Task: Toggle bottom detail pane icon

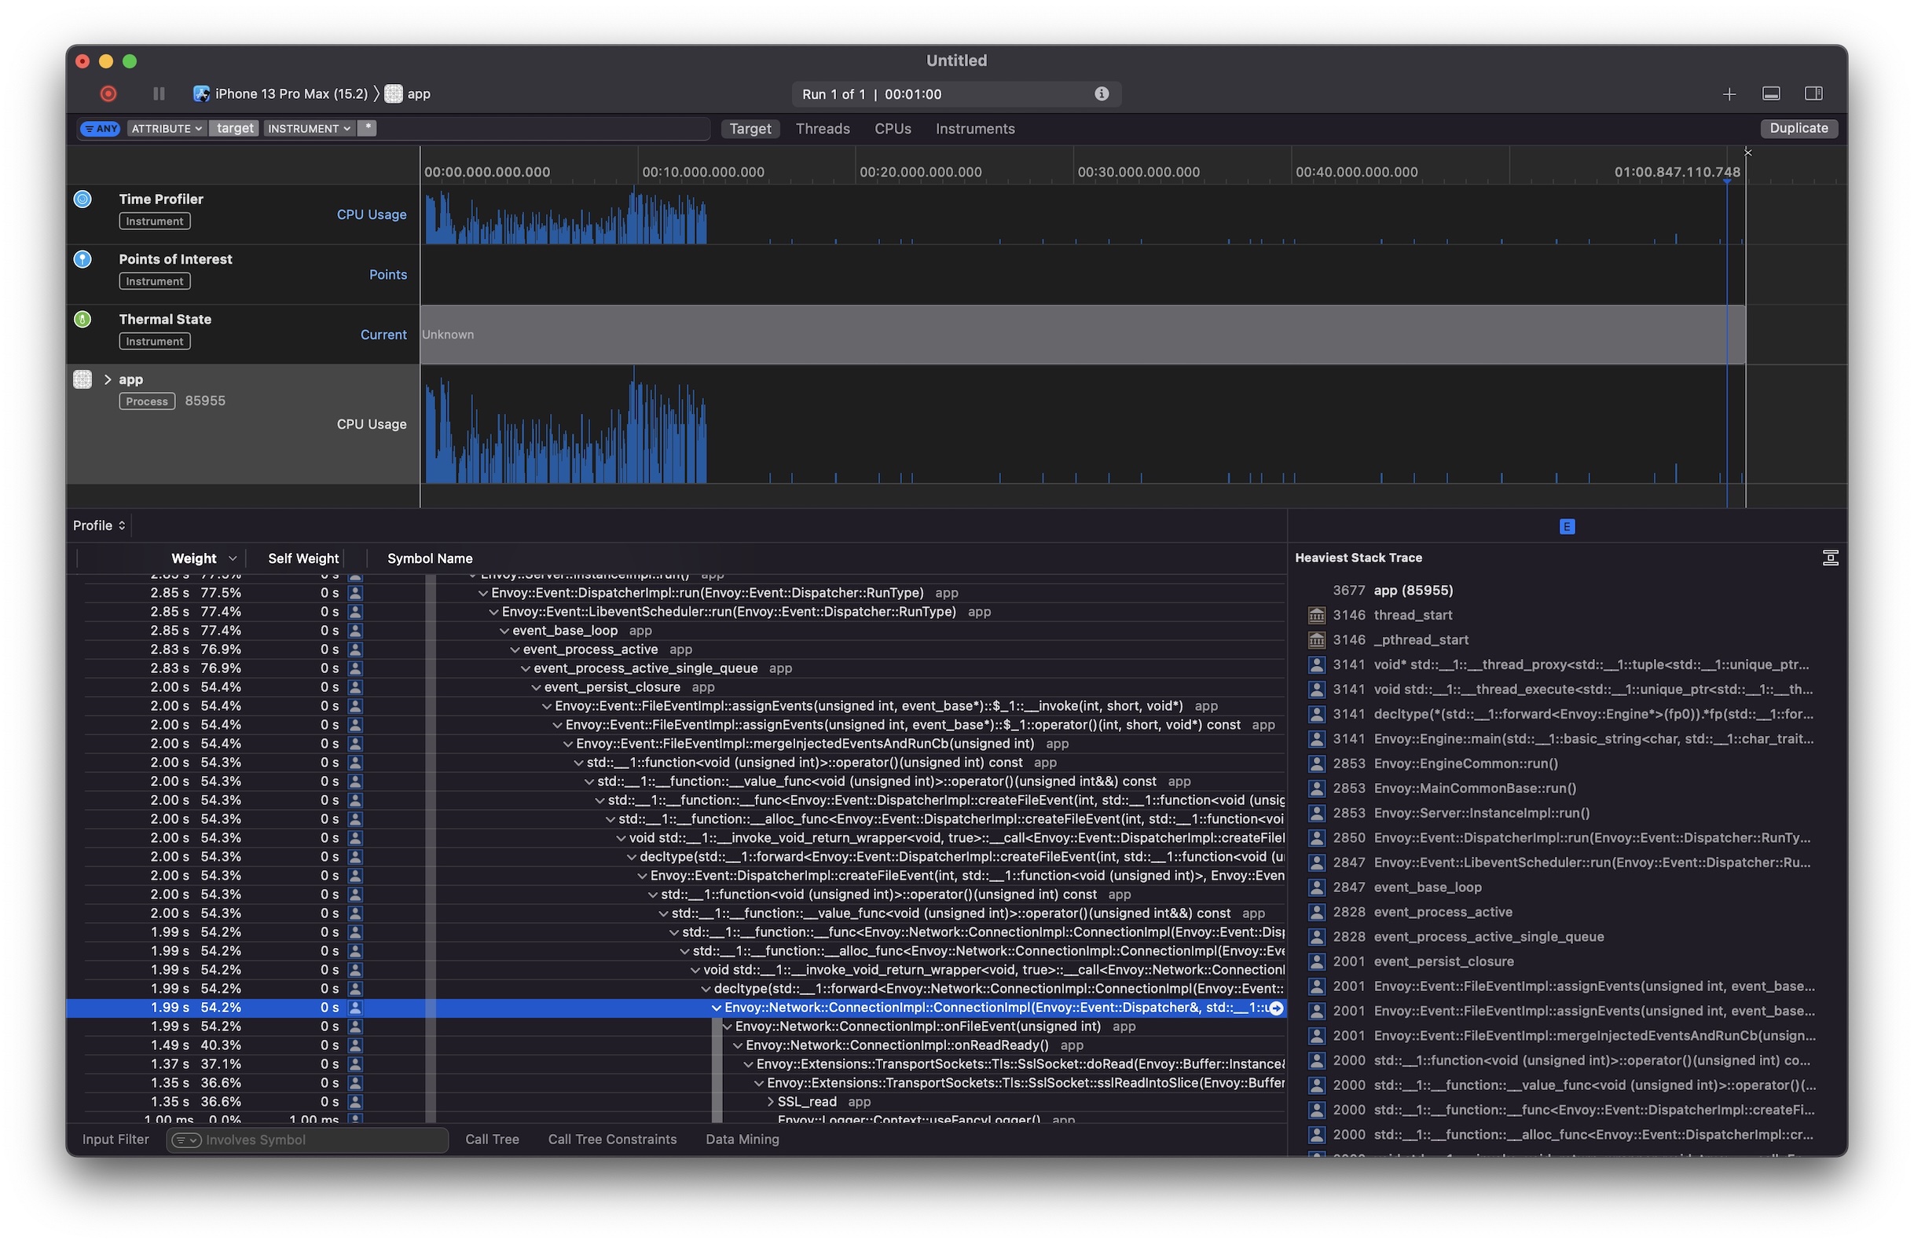Action: [x=1771, y=94]
